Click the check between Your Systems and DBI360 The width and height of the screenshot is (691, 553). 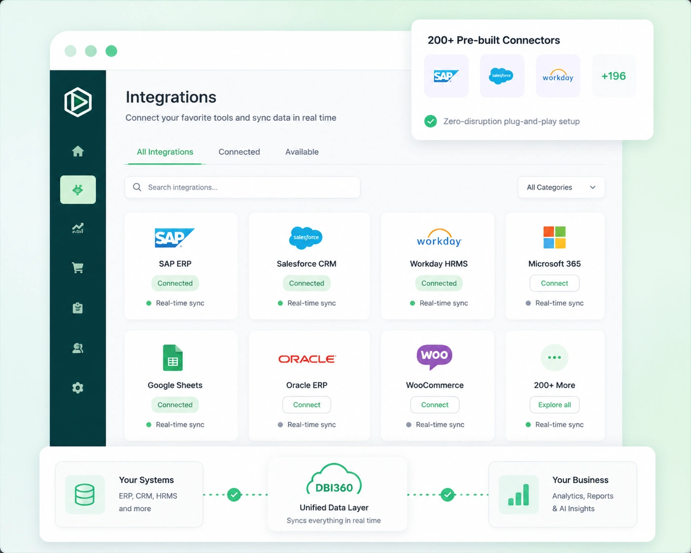point(234,494)
